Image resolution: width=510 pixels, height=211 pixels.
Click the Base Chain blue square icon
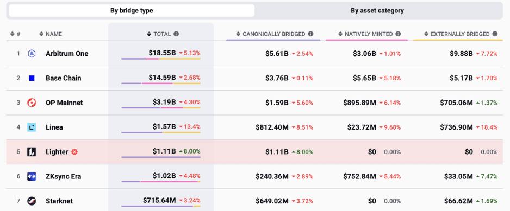pyautogui.click(x=32, y=78)
